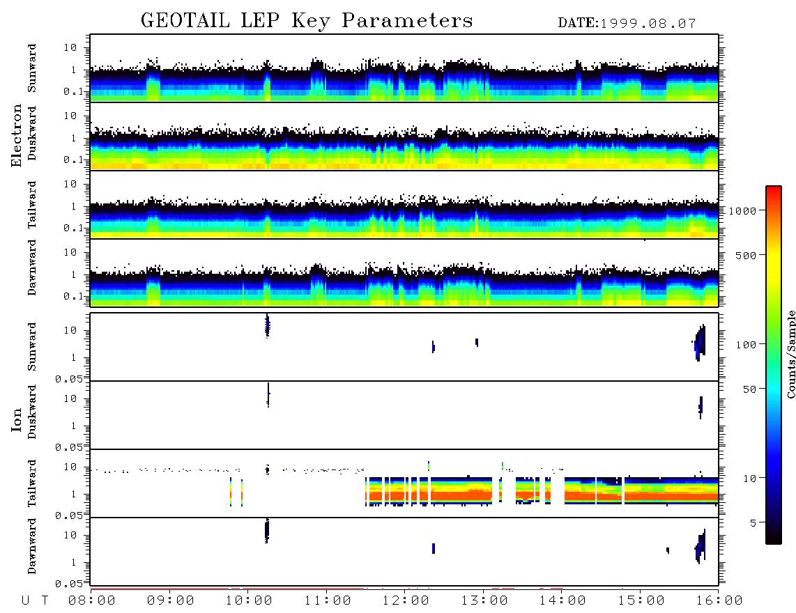The image size is (796, 613).
Task: Click the Electron Dawnward spectrogram panel
Action: click(x=404, y=272)
